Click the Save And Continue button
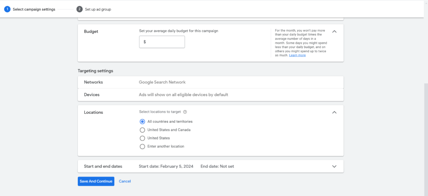The height and width of the screenshot is (196, 428). [x=96, y=181]
